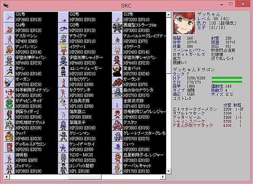Choose the 黄金バット unit icon

coord(117,71)
